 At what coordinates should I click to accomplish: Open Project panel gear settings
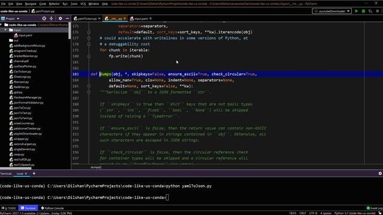pyautogui.click(x=60, y=19)
